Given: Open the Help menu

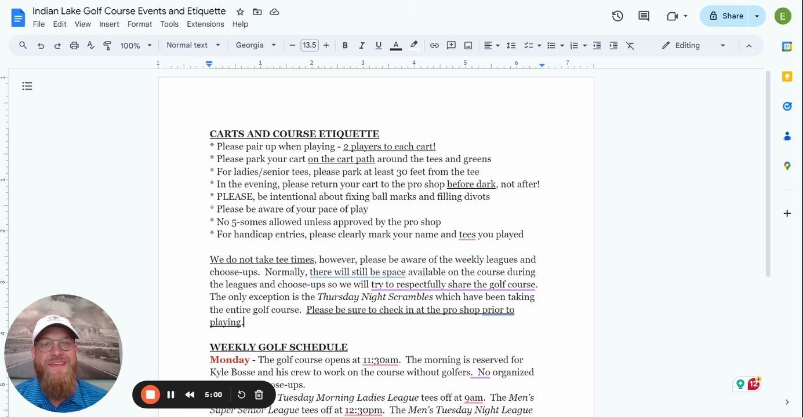Looking at the screenshot, I should point(240,24).
